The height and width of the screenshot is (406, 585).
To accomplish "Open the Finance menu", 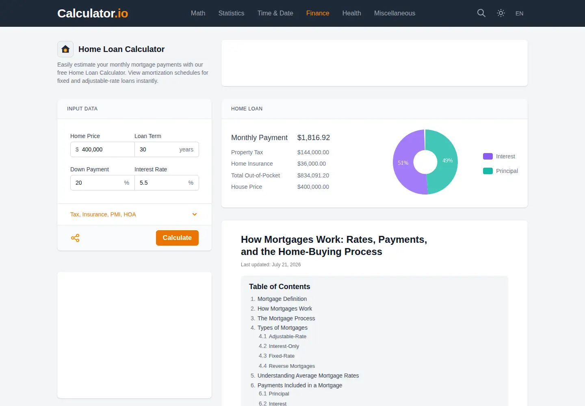I will [318, 13].
